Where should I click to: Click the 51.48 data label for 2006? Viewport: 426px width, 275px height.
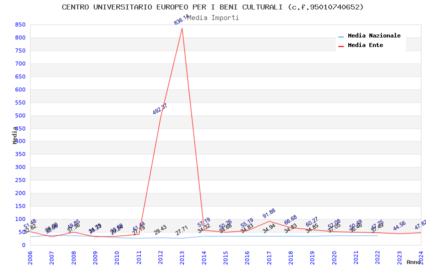coord(30,224)
